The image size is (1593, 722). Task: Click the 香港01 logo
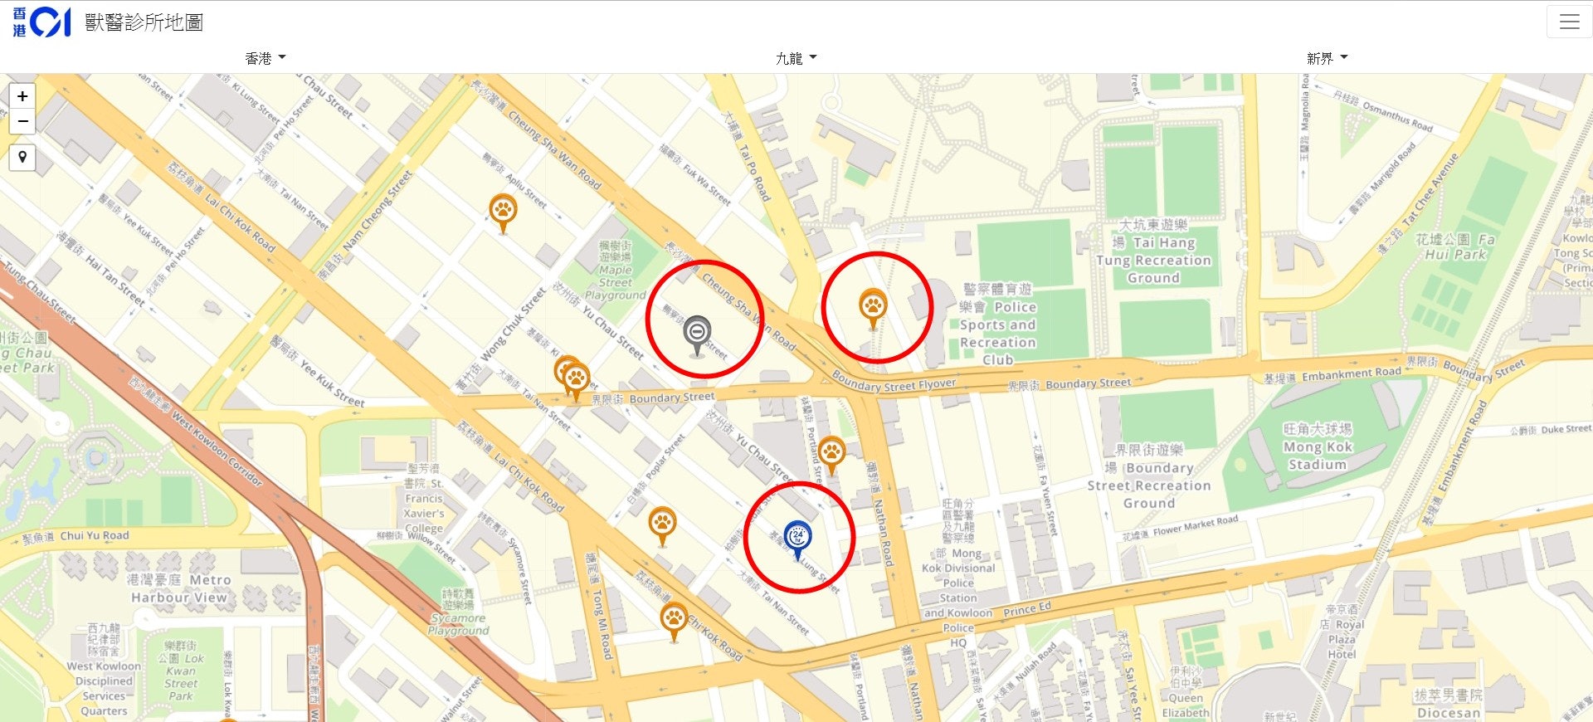[41, 22]
